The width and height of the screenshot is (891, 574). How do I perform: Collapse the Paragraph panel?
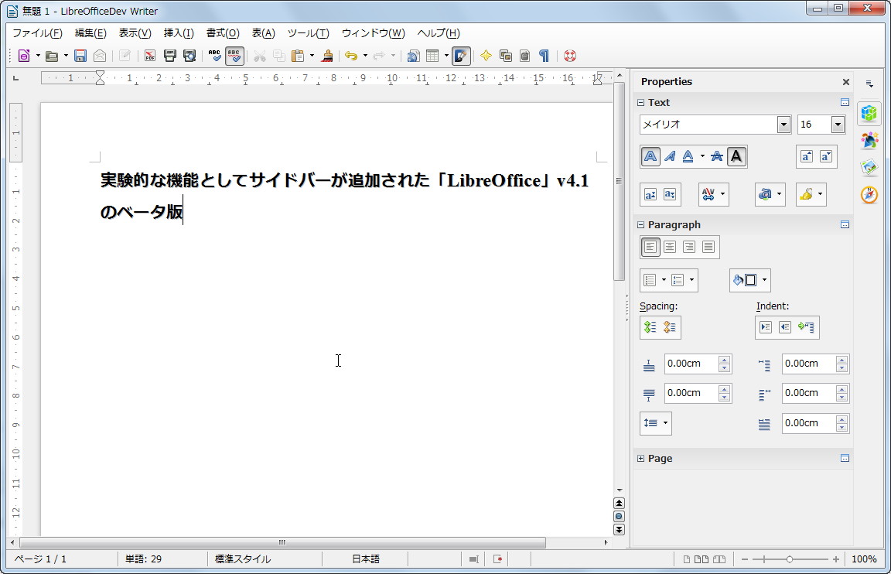[640, 224]
